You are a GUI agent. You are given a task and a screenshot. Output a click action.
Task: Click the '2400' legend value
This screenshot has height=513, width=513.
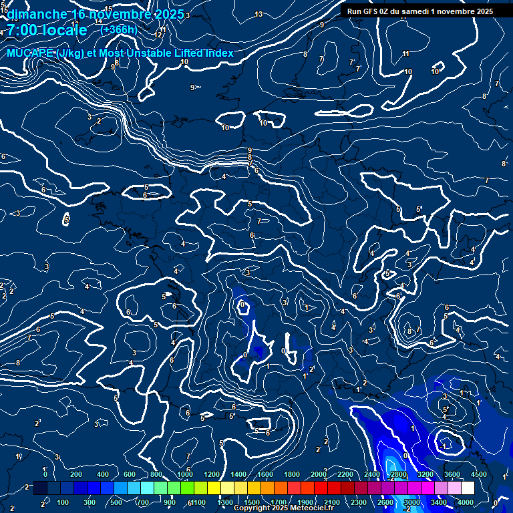pos(372,474)
